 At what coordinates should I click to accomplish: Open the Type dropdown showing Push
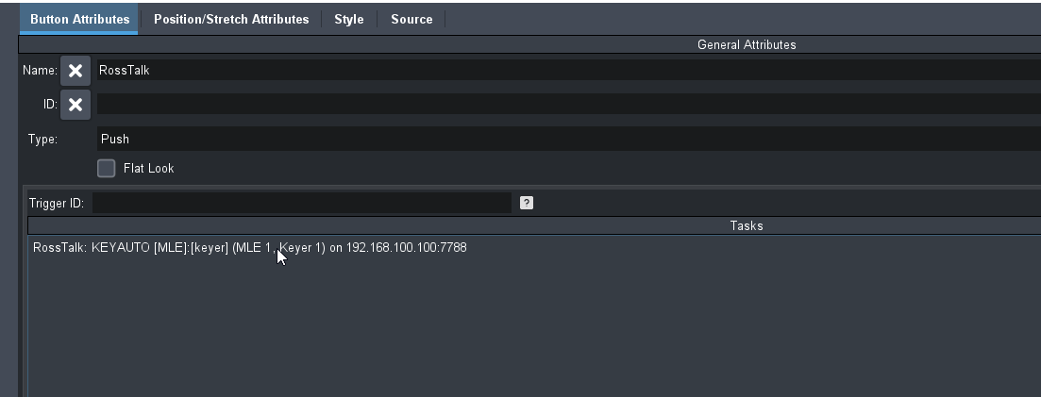(x=566, y=139)
